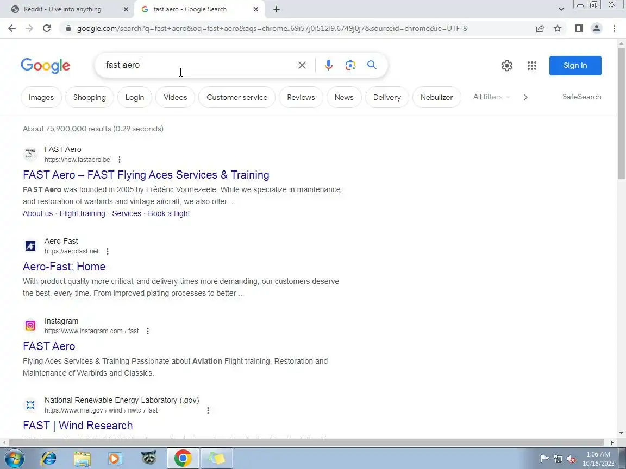Select the Delivery filter chip

point(387,97)
